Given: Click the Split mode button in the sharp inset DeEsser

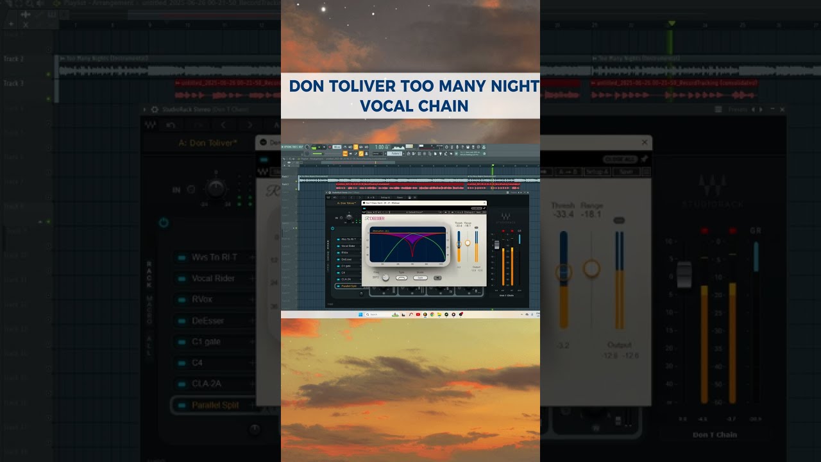Looking at the screenshot, I should pos(420,278).
